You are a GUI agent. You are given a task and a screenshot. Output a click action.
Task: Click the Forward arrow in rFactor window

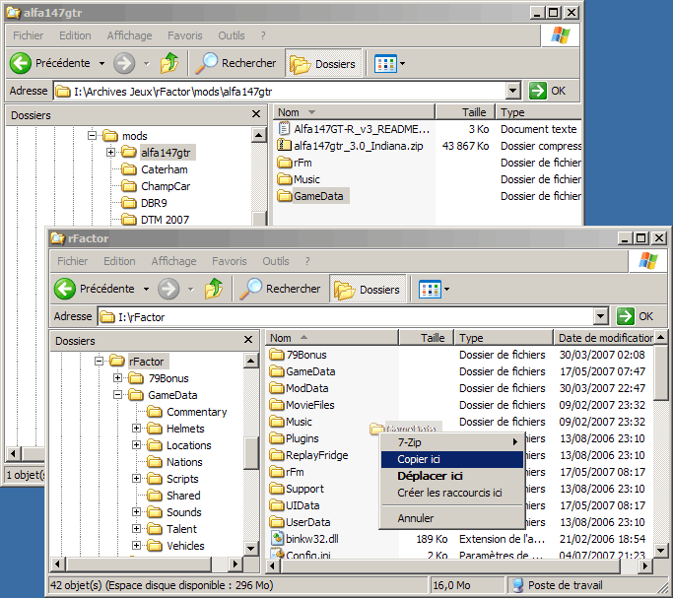168,289
